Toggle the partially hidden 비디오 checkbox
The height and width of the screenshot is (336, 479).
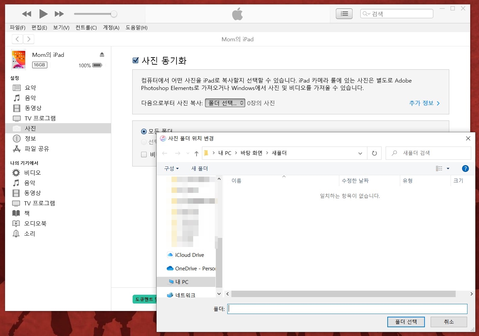[144, 154]
